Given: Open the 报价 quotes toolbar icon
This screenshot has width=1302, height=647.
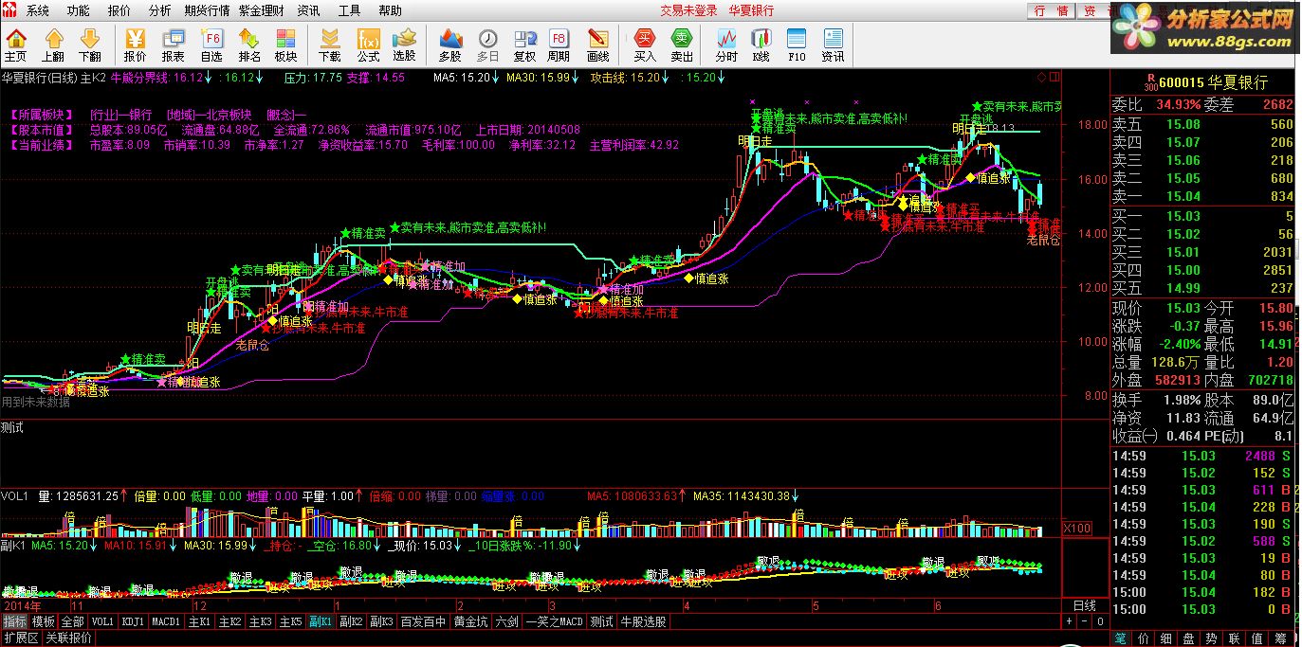Looking at the screenshot, I should [136, 45].
